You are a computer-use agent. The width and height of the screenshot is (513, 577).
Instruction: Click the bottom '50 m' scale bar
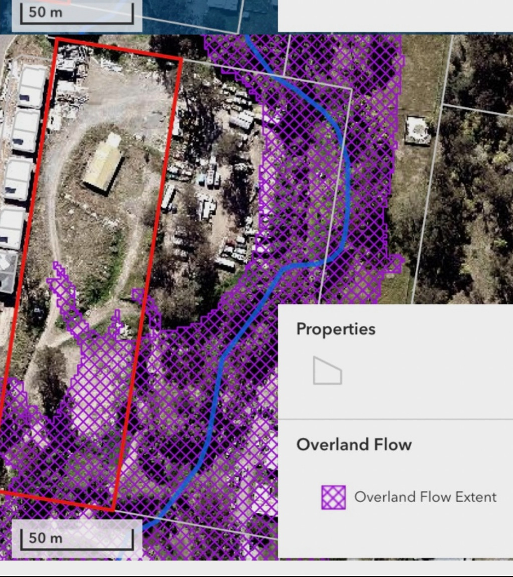pyautogui.click(x=77, y=539)
